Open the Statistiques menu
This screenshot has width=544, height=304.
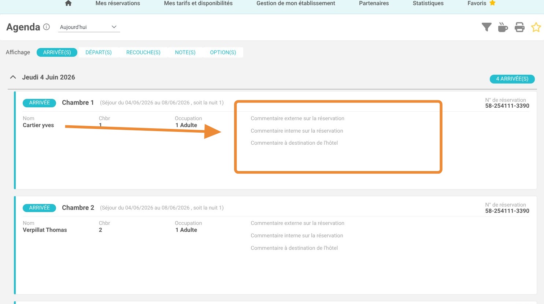pyautogui.click(x=428, y=3)
